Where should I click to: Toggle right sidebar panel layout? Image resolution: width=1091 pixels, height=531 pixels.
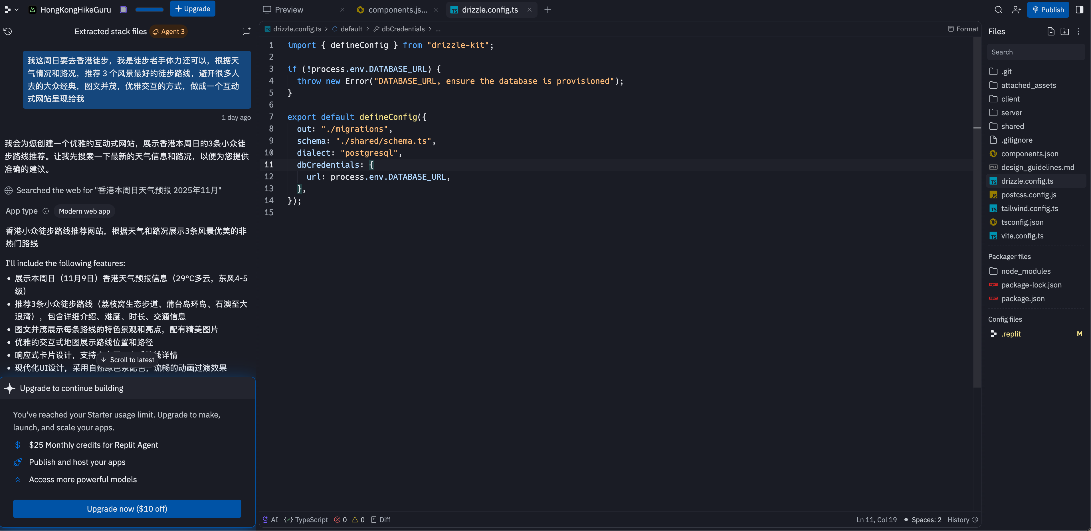[x=1080, y=10]
